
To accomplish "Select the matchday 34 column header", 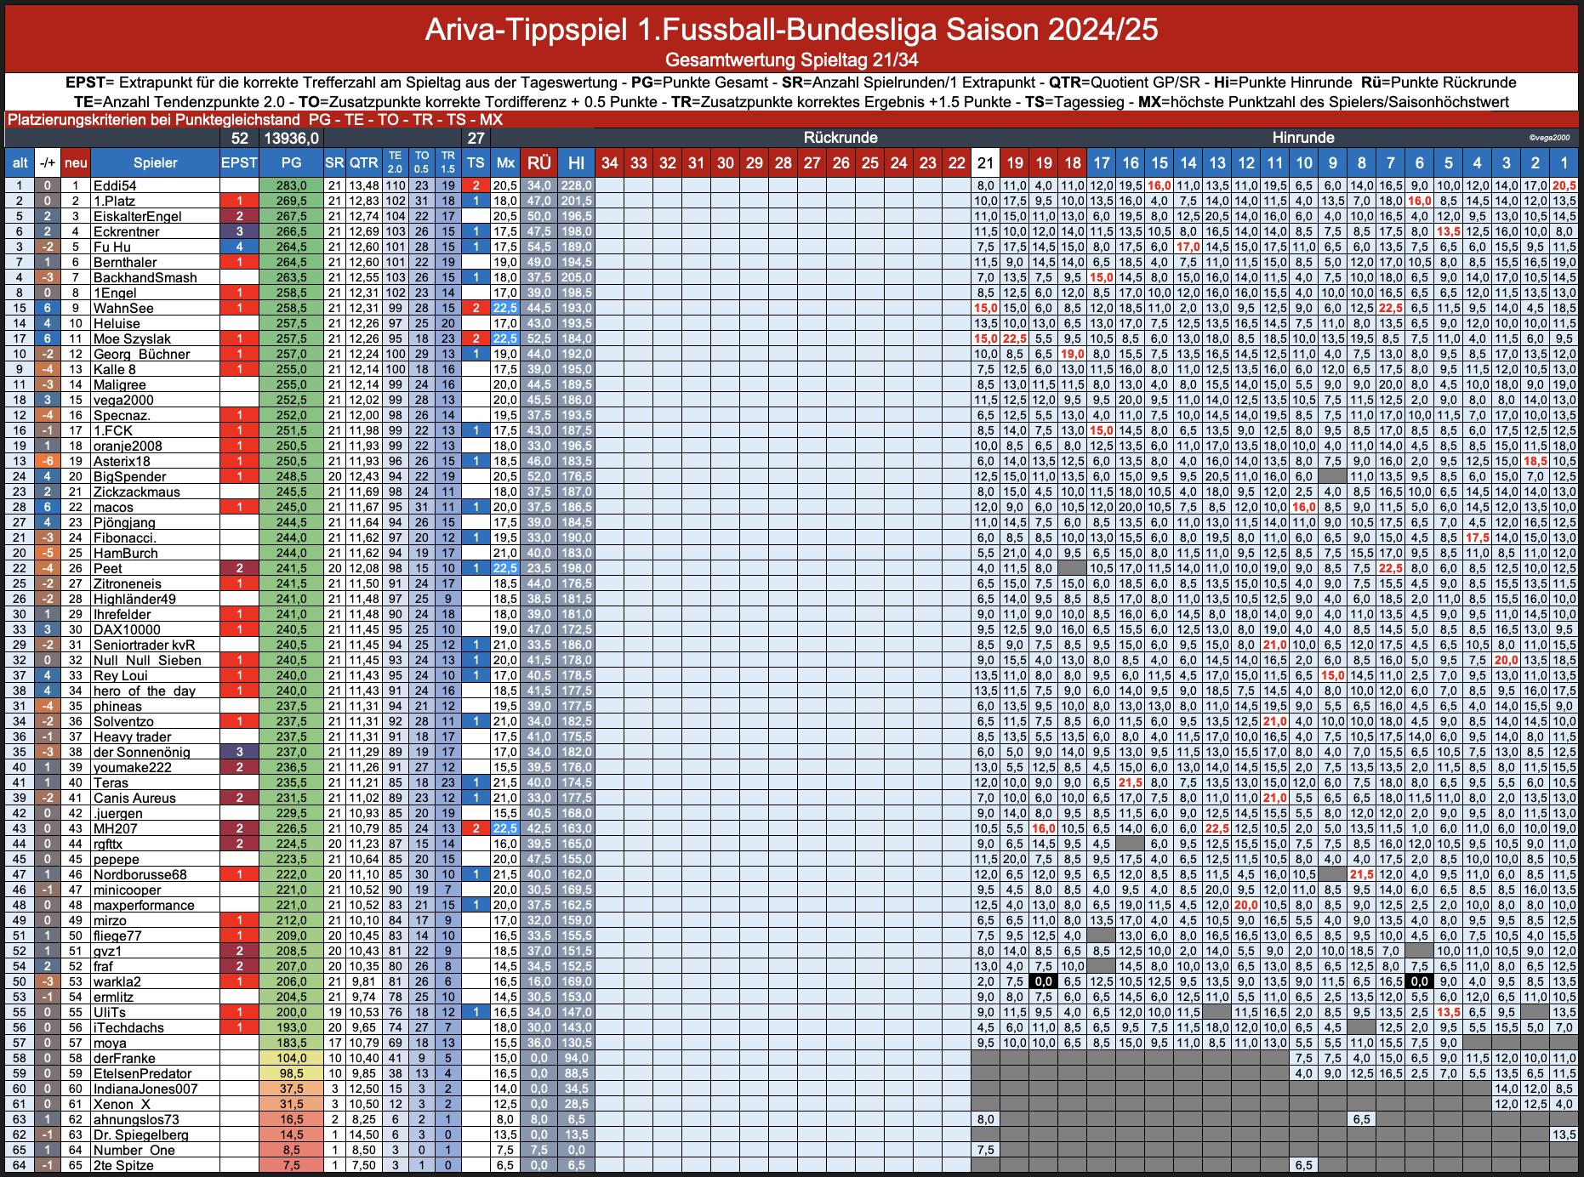I will point(610,162).
